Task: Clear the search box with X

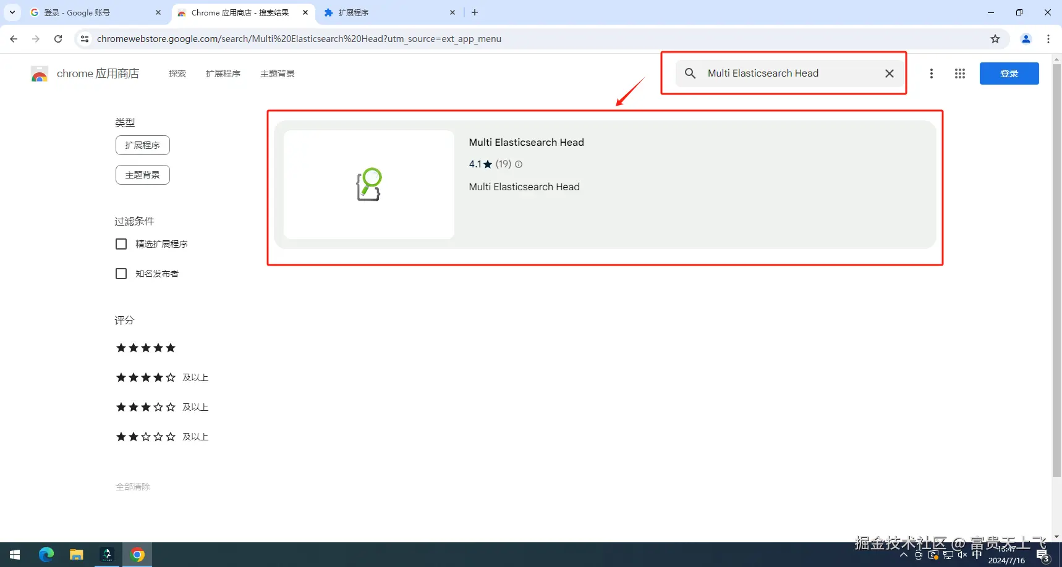Action: pos(890,73)
